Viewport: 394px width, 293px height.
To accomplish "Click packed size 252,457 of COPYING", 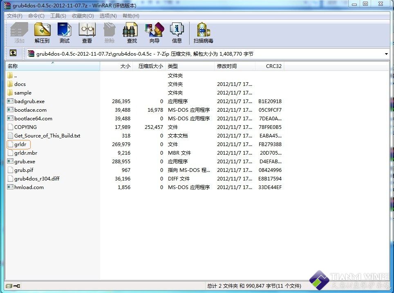I will [x=154, y=127].
